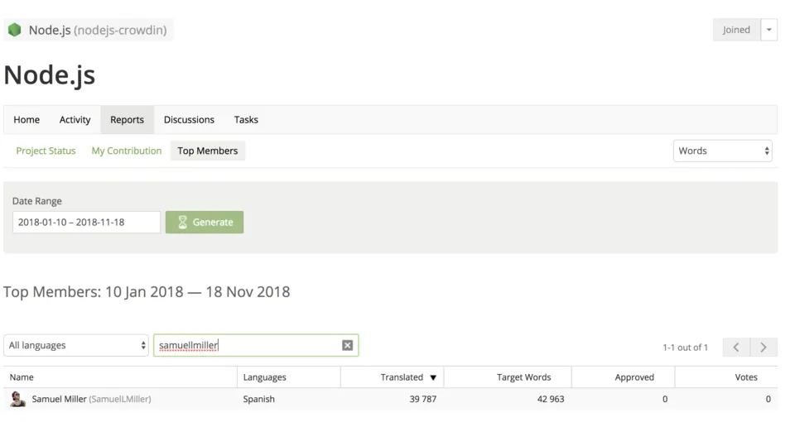Viewport: 795px width, 422px height.
Task: Open Samuel Miller's avatar
Action: (18, 399)
